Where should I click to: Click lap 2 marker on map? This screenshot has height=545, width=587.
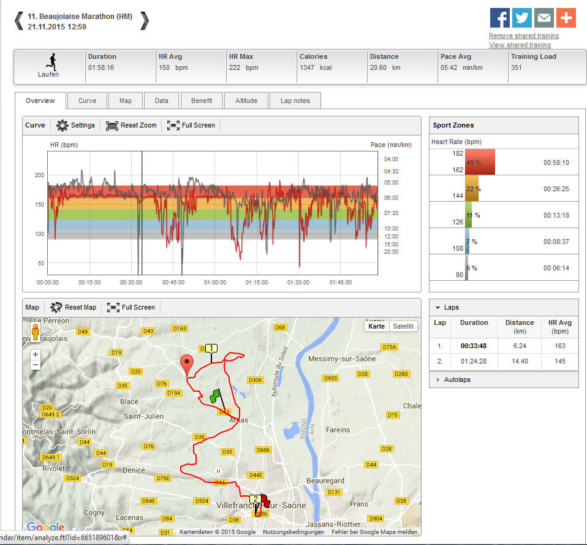point(256,499)
